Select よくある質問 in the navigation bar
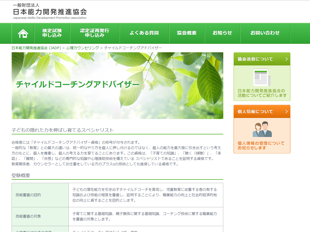The image size is (310, 232). pyautogui.click(x=144, y=33)
